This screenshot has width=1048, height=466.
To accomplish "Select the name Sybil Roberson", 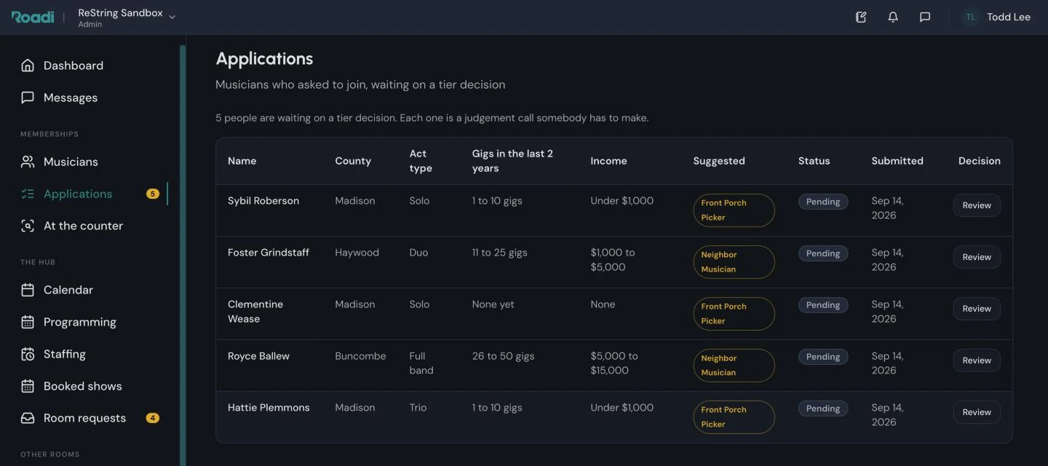I will (x=263, y=201).
